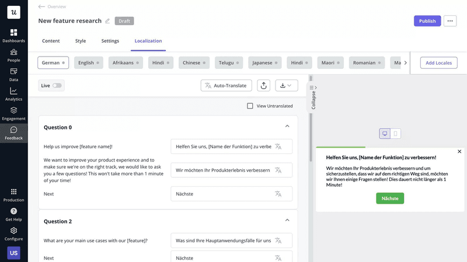Toggle the Live switch on

57,86
